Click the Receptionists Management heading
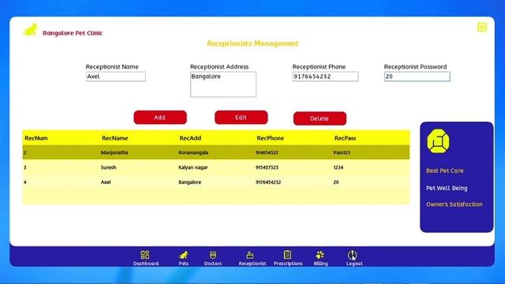 252,43
